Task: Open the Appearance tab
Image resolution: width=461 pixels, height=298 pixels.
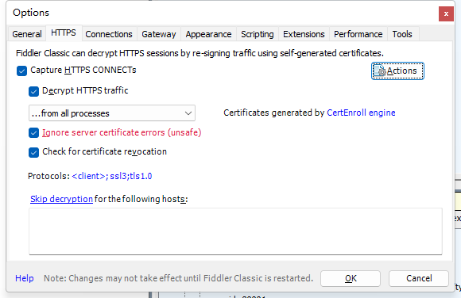Action: (x=208, y=34)
